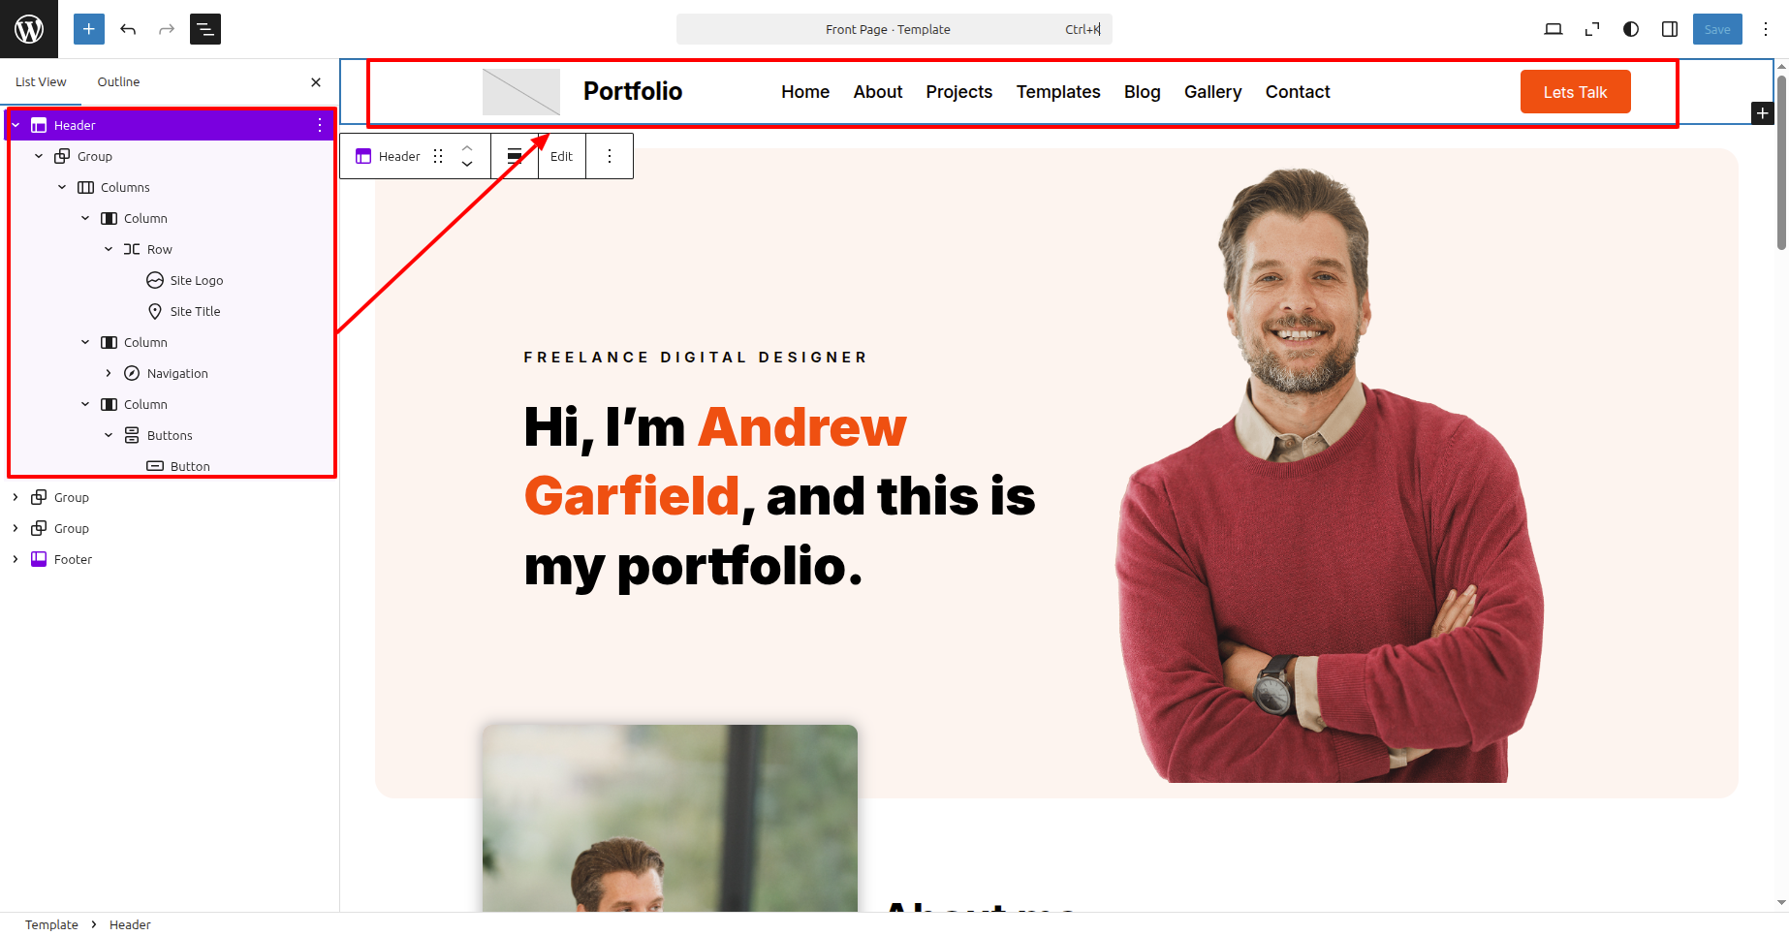This screenshot has height=936, width=1789.
Task: Collapse the Header item in List View
Action: pyautogui.click(x=16, y=125)
